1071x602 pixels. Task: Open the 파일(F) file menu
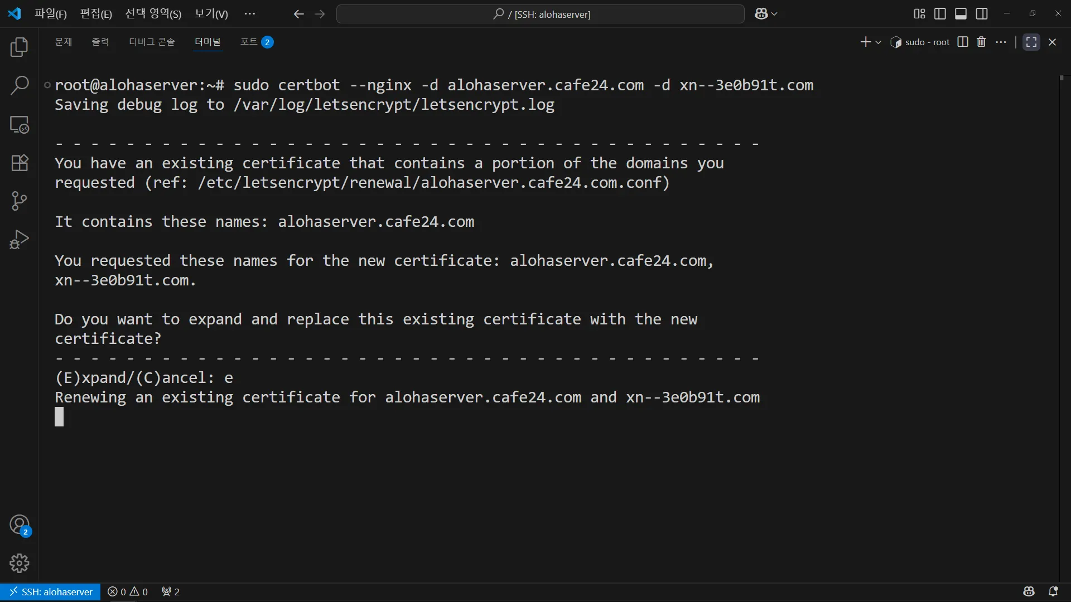point(50,14)
